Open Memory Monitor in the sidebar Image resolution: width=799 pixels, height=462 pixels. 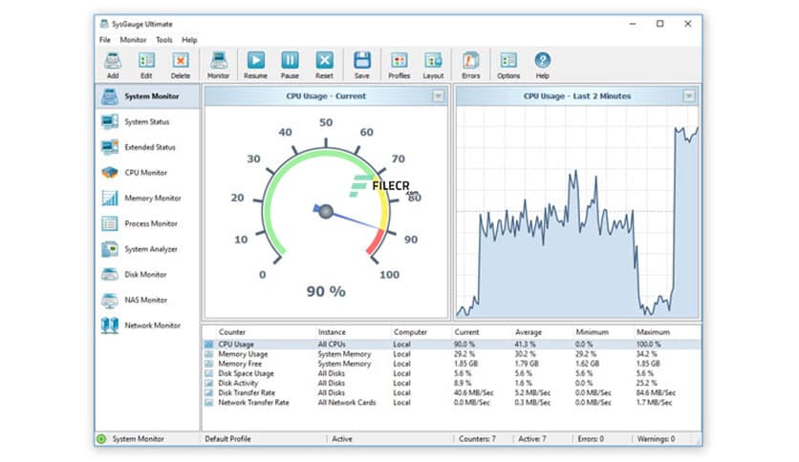point(147,198)
